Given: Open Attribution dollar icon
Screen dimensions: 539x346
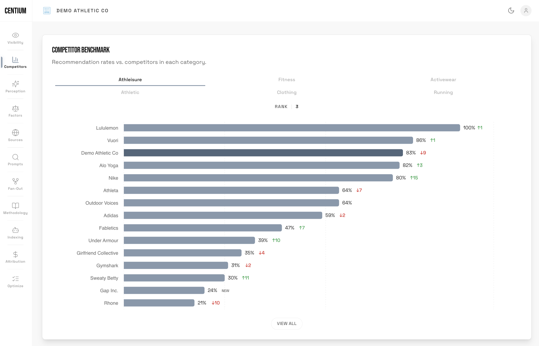Looking at the screenshot, I should (15, 254).
